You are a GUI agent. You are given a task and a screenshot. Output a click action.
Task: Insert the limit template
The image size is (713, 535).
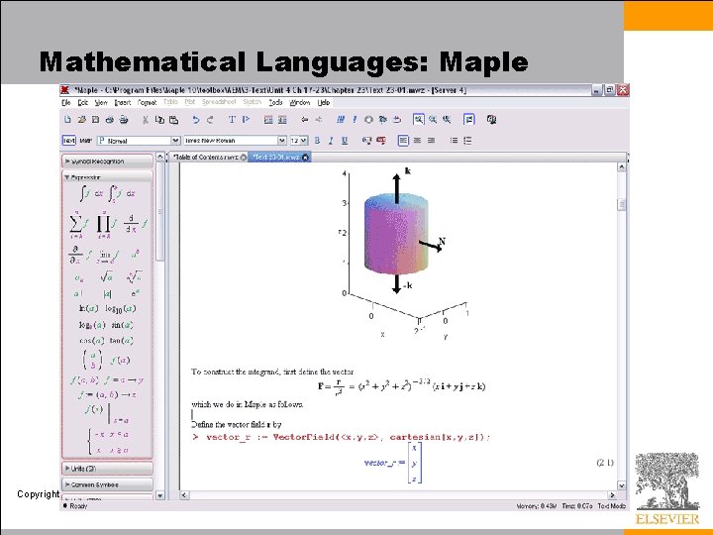(108, 256)
